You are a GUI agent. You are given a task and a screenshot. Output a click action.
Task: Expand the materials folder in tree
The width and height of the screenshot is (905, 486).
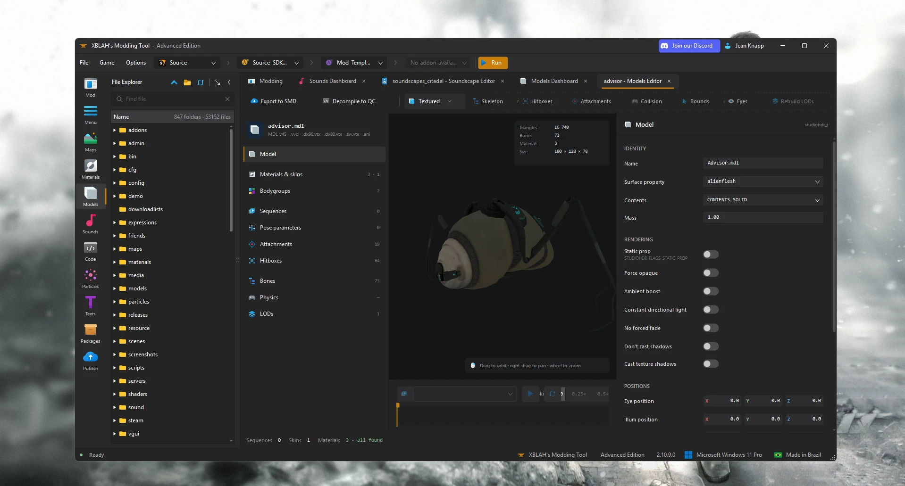114,262
